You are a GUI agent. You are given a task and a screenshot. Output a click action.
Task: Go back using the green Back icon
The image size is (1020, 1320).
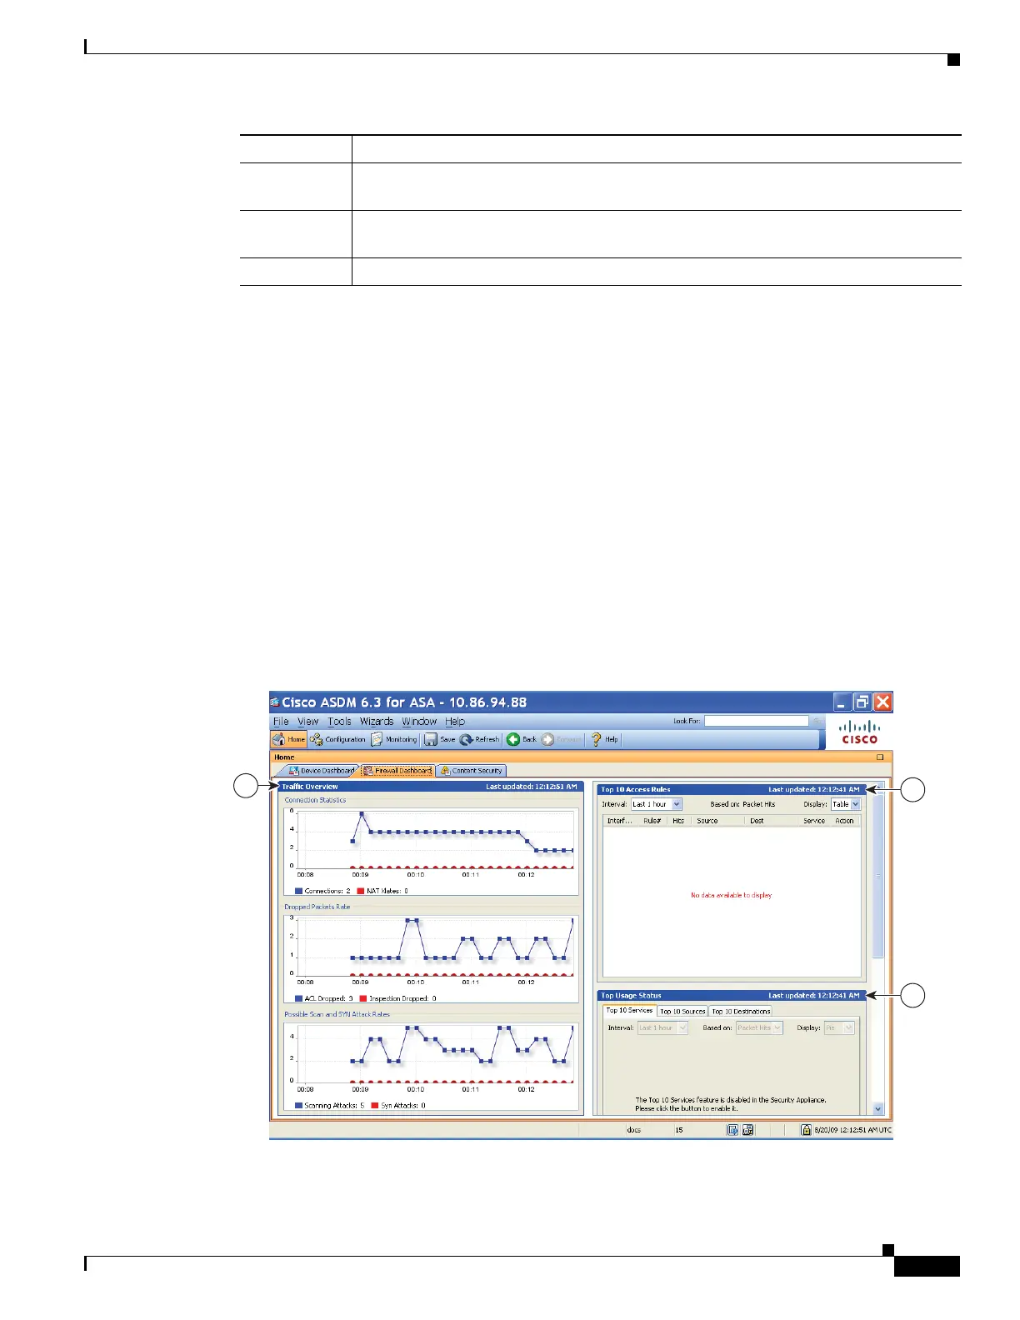[522, 739]
